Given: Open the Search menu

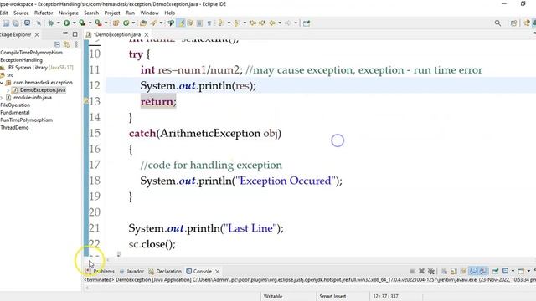Looking at the screenshot, I should coord(91,13).
